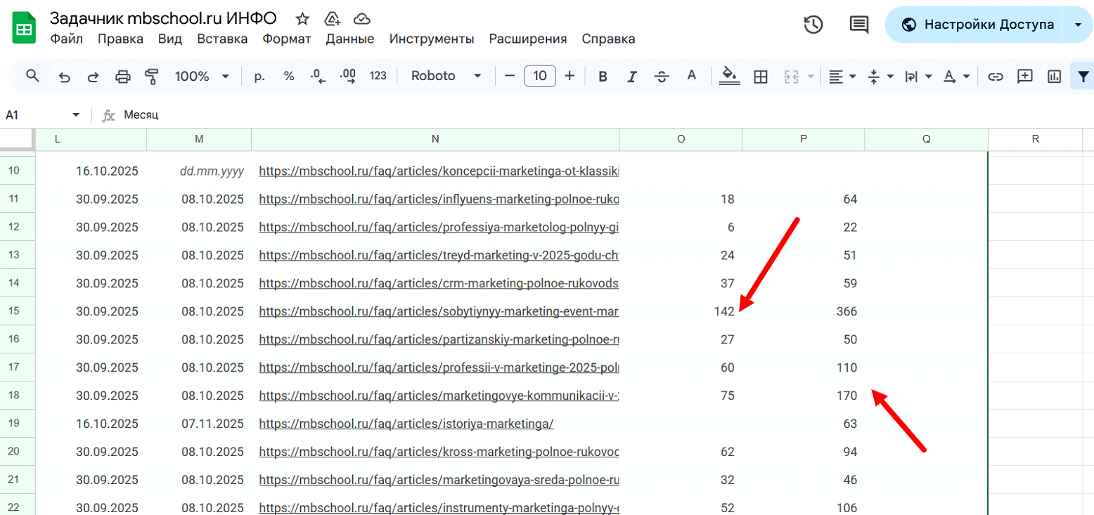1094x515 pixels.
Task: Select the paint format roller tool
Action: (x=151, y=77)
